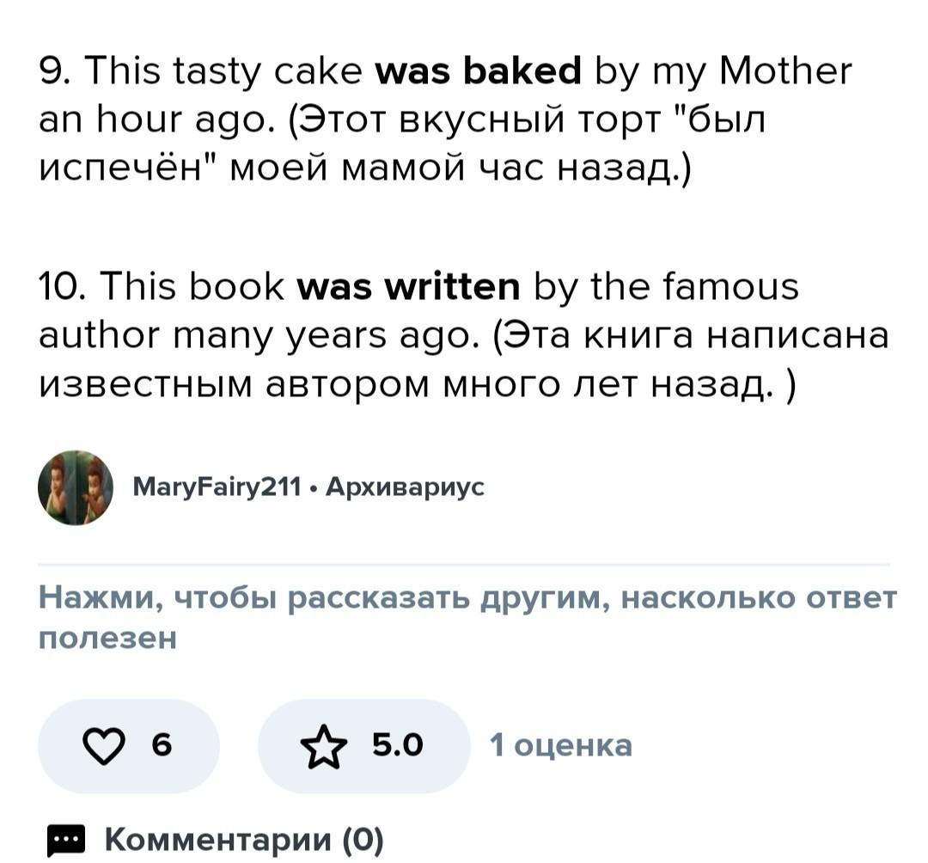Click the "1 оценка" rating count
This screenshot has height=863, width=928.
(560, 745)
